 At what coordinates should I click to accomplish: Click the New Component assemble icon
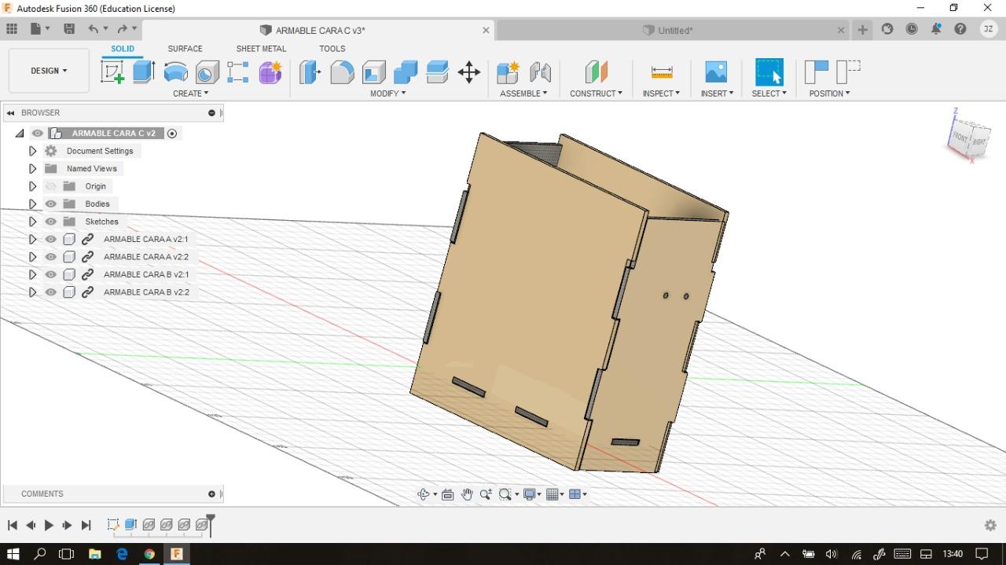coord(508,72)
